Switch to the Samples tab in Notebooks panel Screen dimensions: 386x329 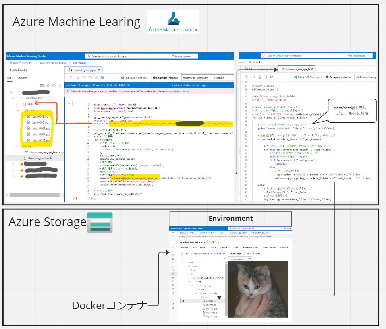tap(22, 78)
